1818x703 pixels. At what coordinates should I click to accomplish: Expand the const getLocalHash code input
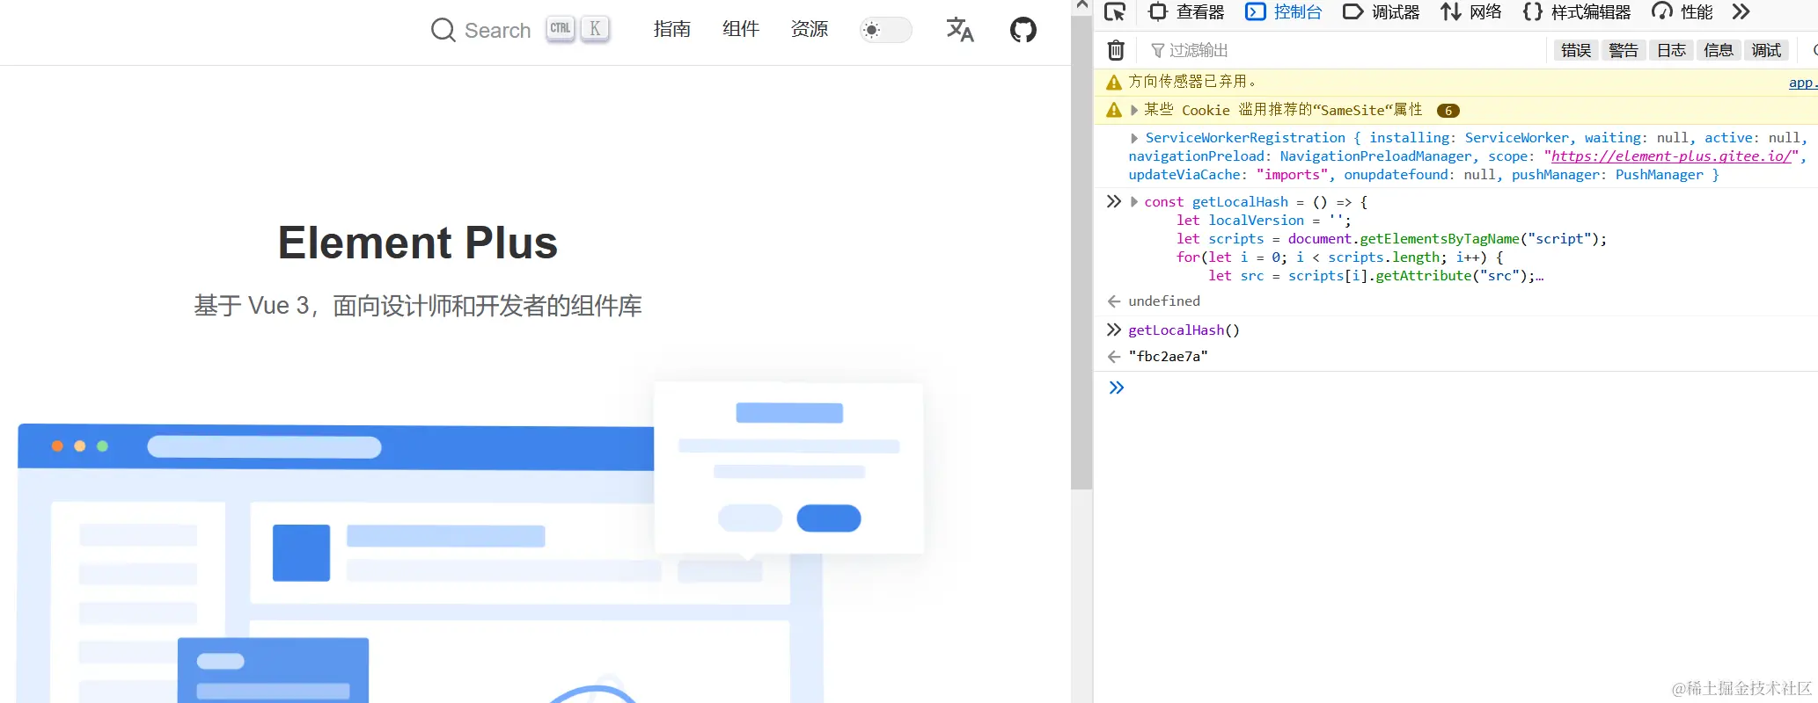coord(1134,202)
